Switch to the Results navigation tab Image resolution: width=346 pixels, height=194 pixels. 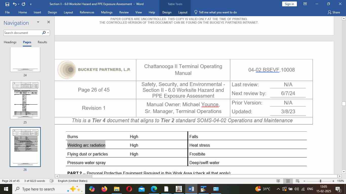pos(42,42)
